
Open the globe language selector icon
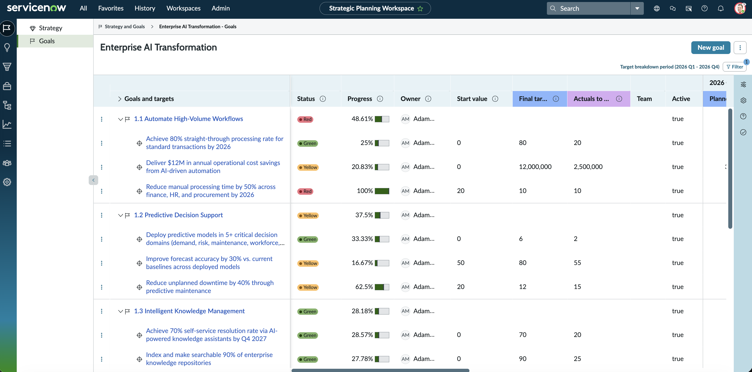pos(657,8)
